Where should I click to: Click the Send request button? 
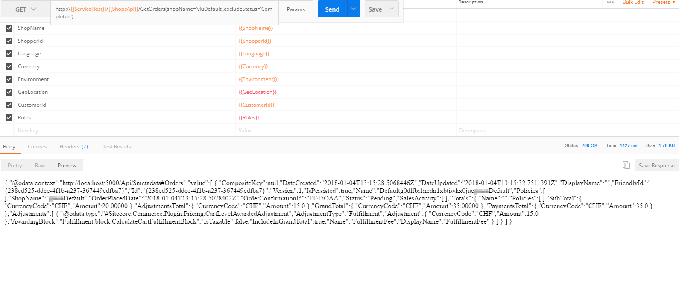332,9
